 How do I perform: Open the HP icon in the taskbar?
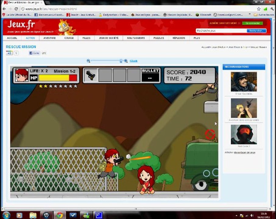[x=46, y=215]
